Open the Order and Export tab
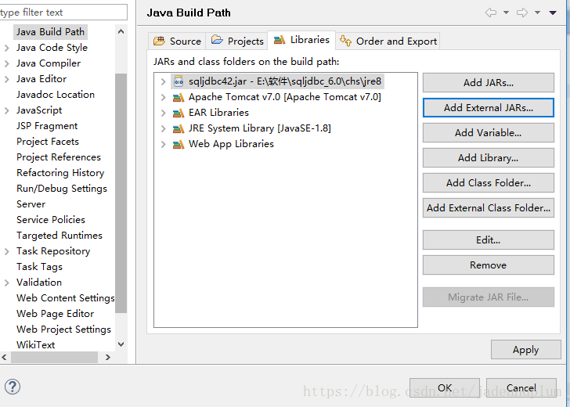The height and width of the screenshot is (407, 570). (x=388, y=41)
